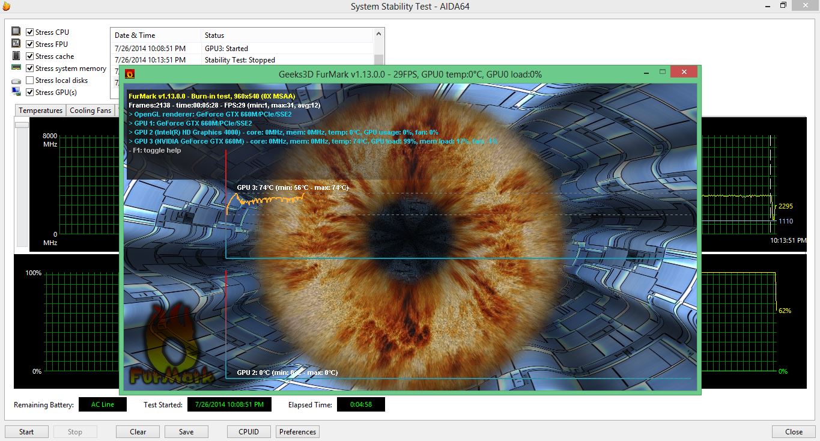The width and height of the screenshot is (820, 441).
Task: Click the 2295 value on clock graph
Action: (x=786, y=206)
